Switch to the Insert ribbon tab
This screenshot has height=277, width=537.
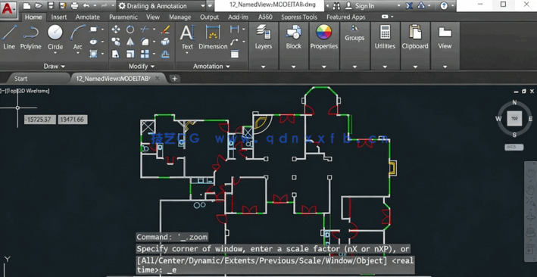59,17
